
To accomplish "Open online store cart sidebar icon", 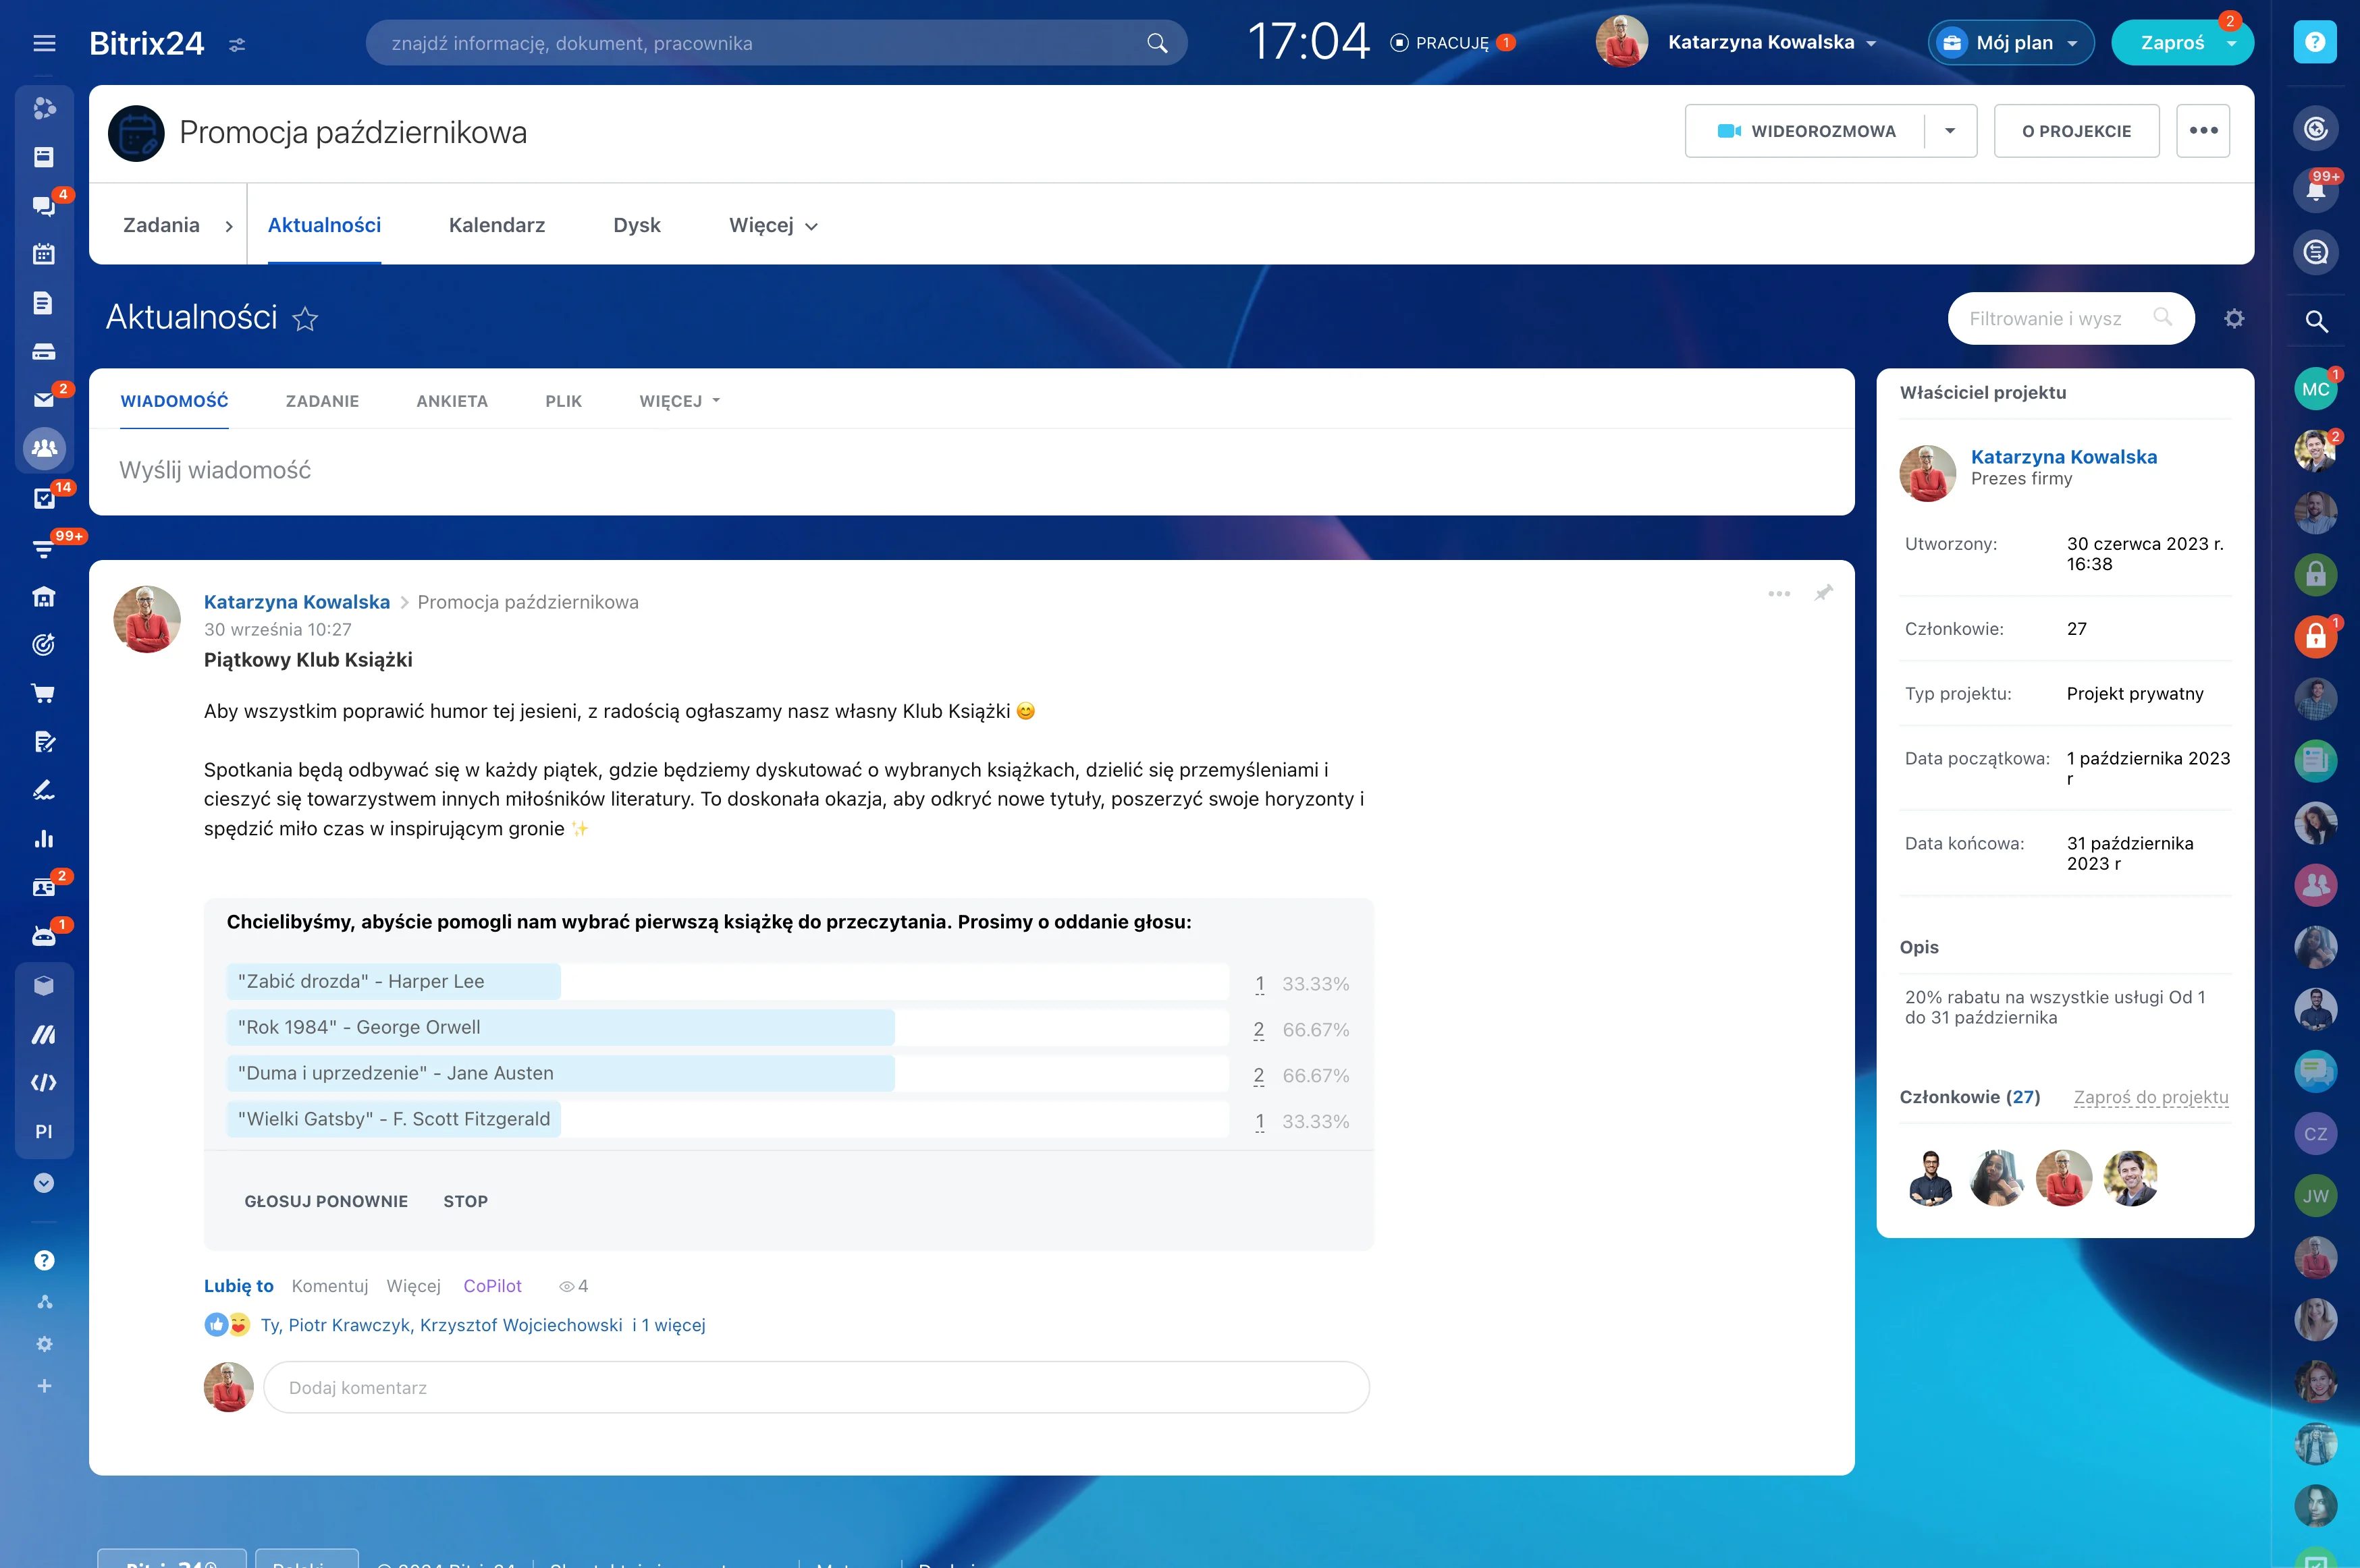I will 44,693.
